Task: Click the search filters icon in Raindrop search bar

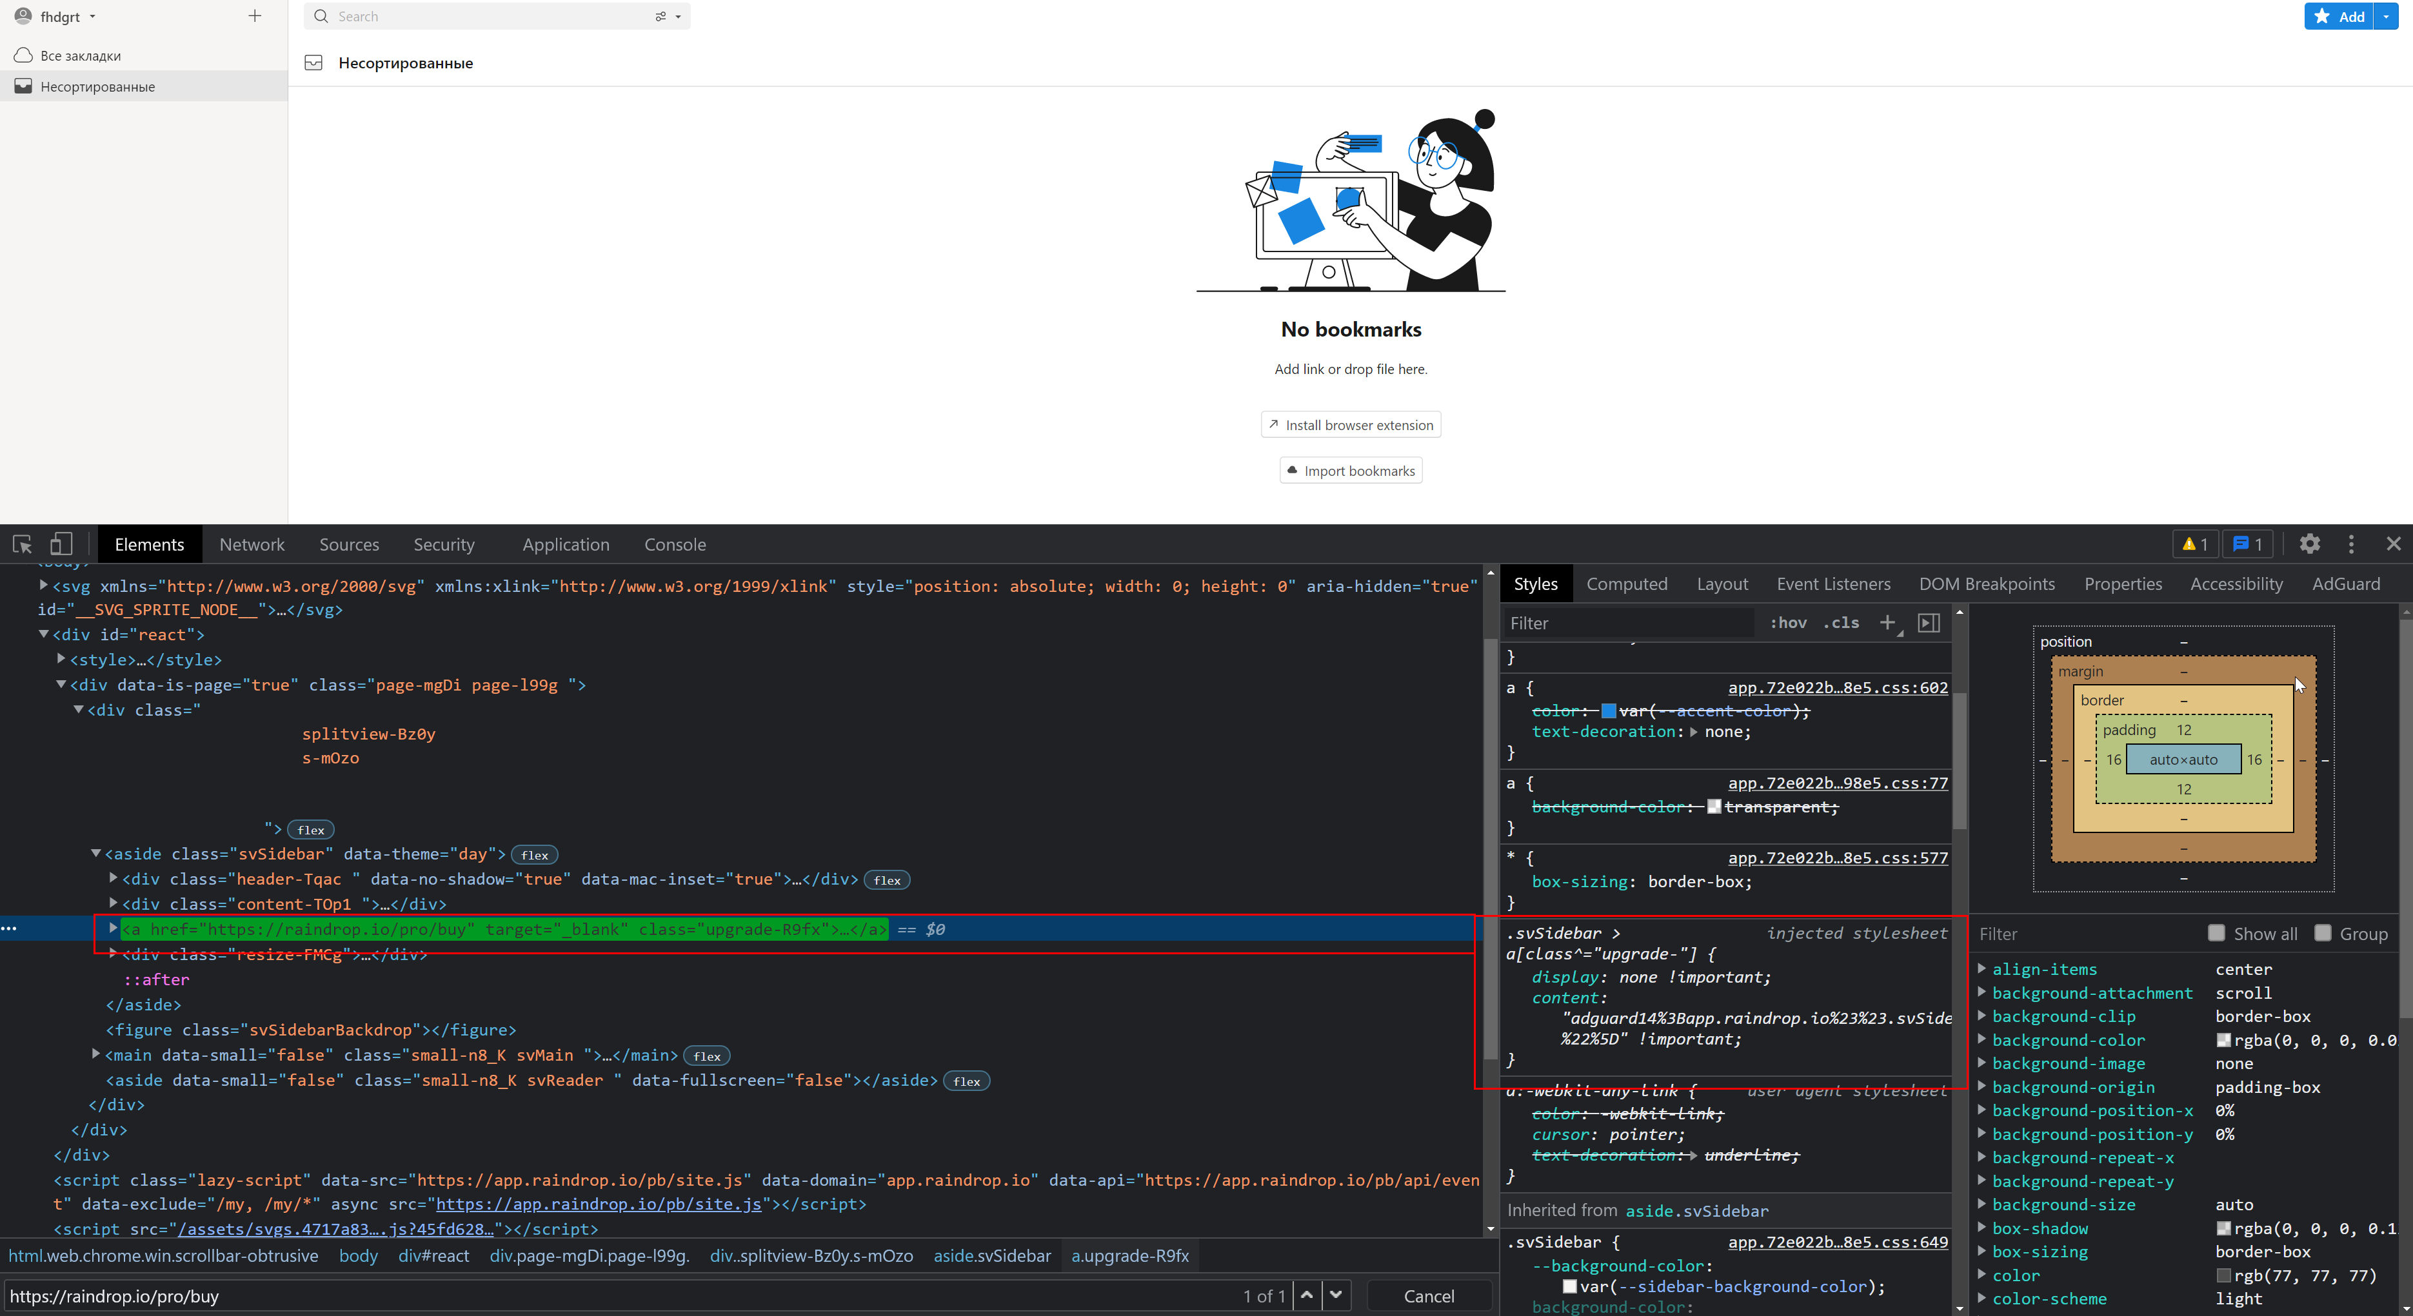Action: click(661, 16)
